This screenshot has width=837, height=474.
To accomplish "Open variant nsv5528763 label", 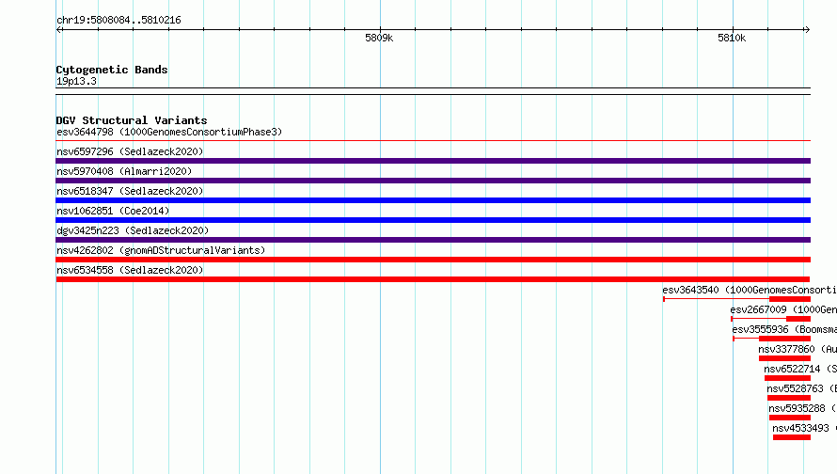I will point(802,388).
